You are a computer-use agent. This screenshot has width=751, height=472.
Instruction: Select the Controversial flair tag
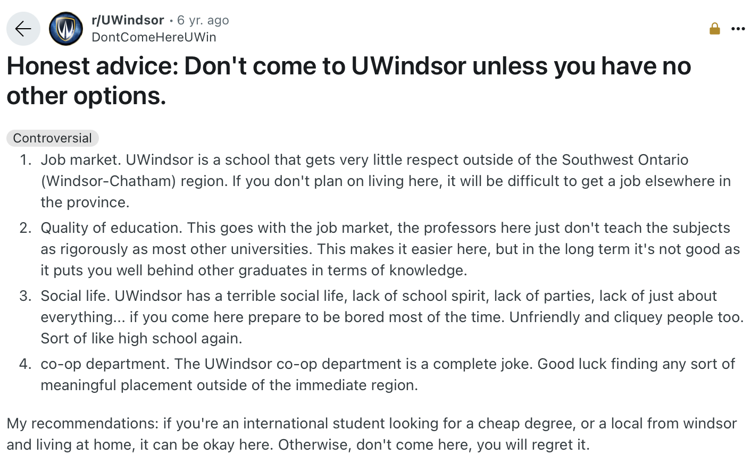[52, 138]
